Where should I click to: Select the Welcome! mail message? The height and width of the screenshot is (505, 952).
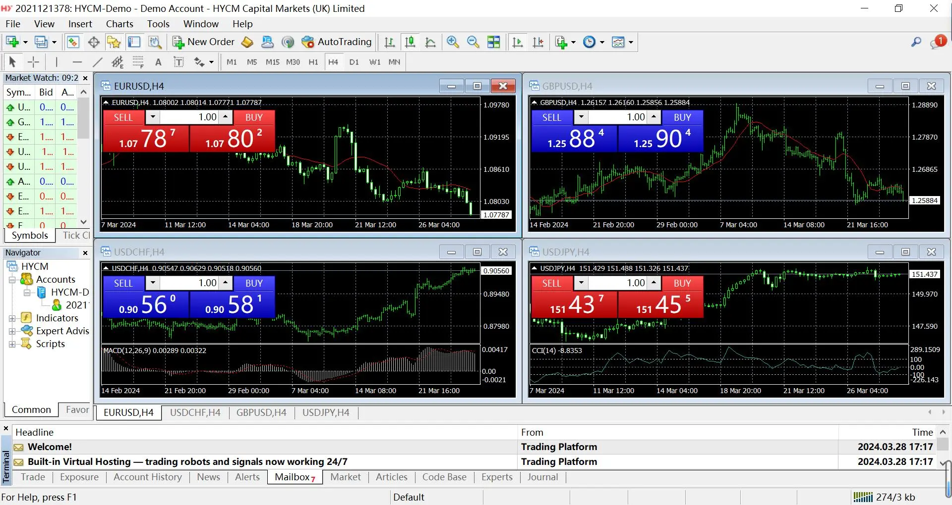click(474, 447)
